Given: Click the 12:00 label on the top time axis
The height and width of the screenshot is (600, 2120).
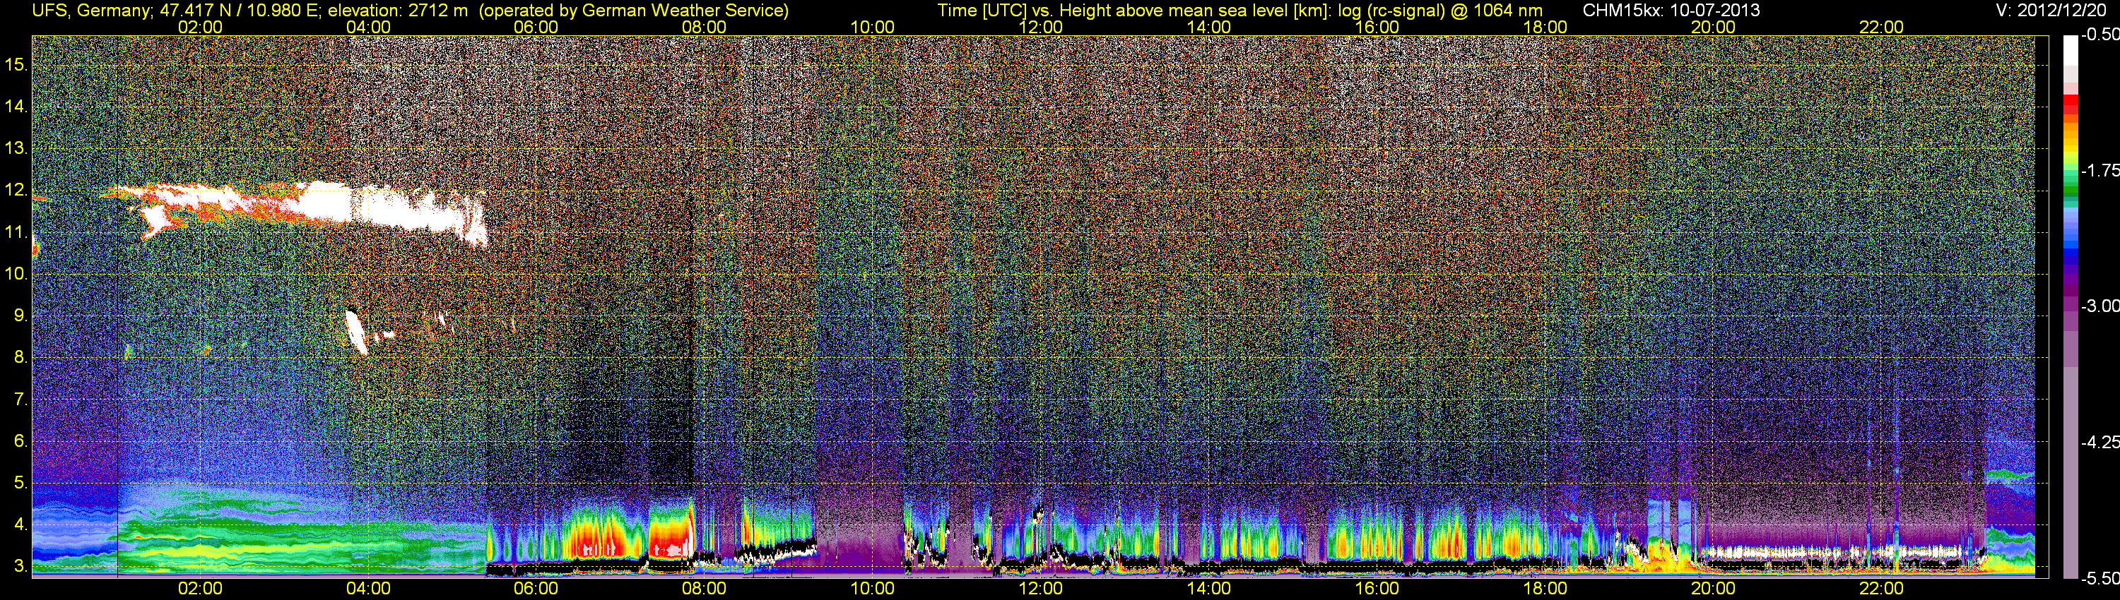Looking at the screenshot, I should pyautogui.click(x=1040, y=27).
